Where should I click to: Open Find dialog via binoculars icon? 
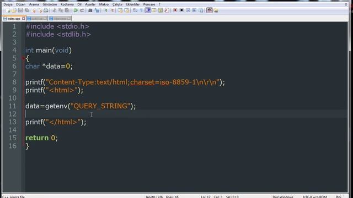tap(90, 10)
